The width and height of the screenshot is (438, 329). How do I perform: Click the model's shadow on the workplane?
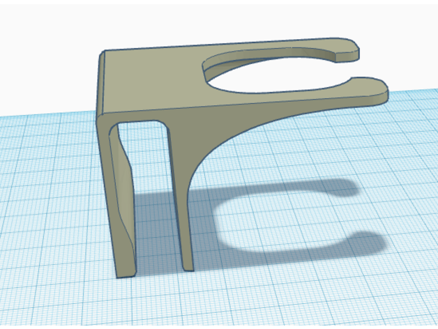click(x=223, y=230)
